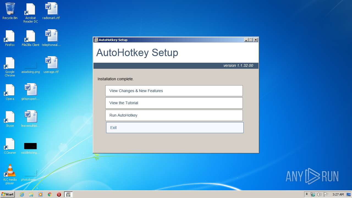Select the Skype desktop shortcut
Image resolution: width=352 pixels, height=198 pixels.
point(10,119)
